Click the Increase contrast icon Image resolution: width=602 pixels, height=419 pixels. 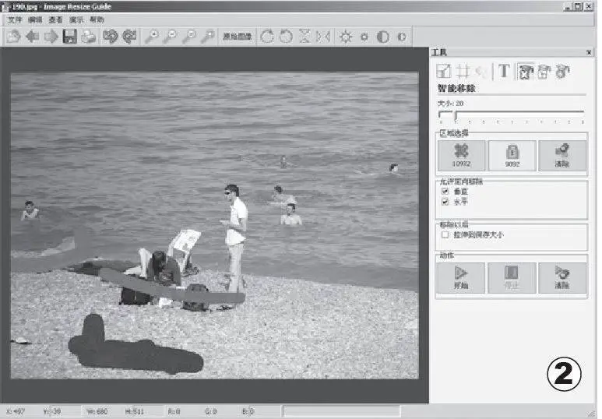coord(383,37)
